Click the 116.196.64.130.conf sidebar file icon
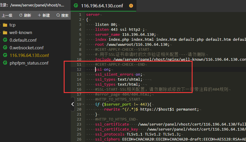246x142 pixels. 5,55
